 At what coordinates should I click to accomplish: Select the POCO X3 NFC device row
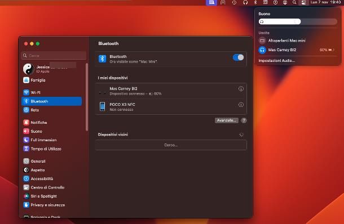[171, 106]
